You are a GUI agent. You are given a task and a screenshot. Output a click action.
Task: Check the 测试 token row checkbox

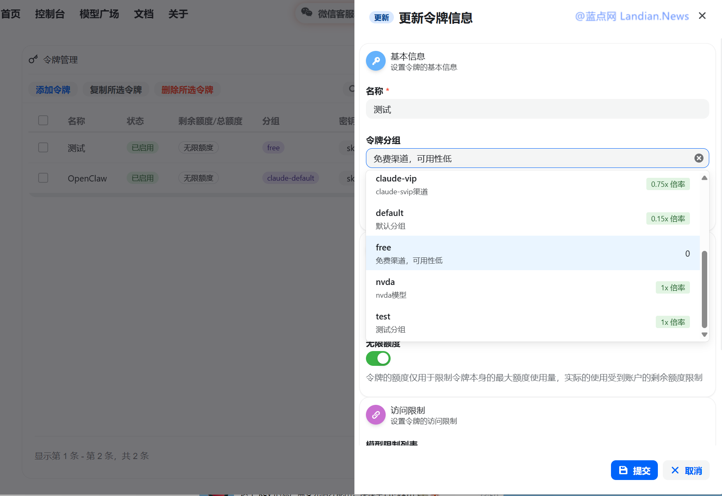(43, 147)
